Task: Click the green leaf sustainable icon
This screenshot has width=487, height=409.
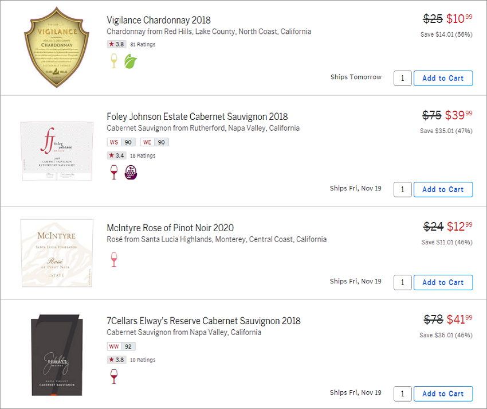Action: (131, 61)
